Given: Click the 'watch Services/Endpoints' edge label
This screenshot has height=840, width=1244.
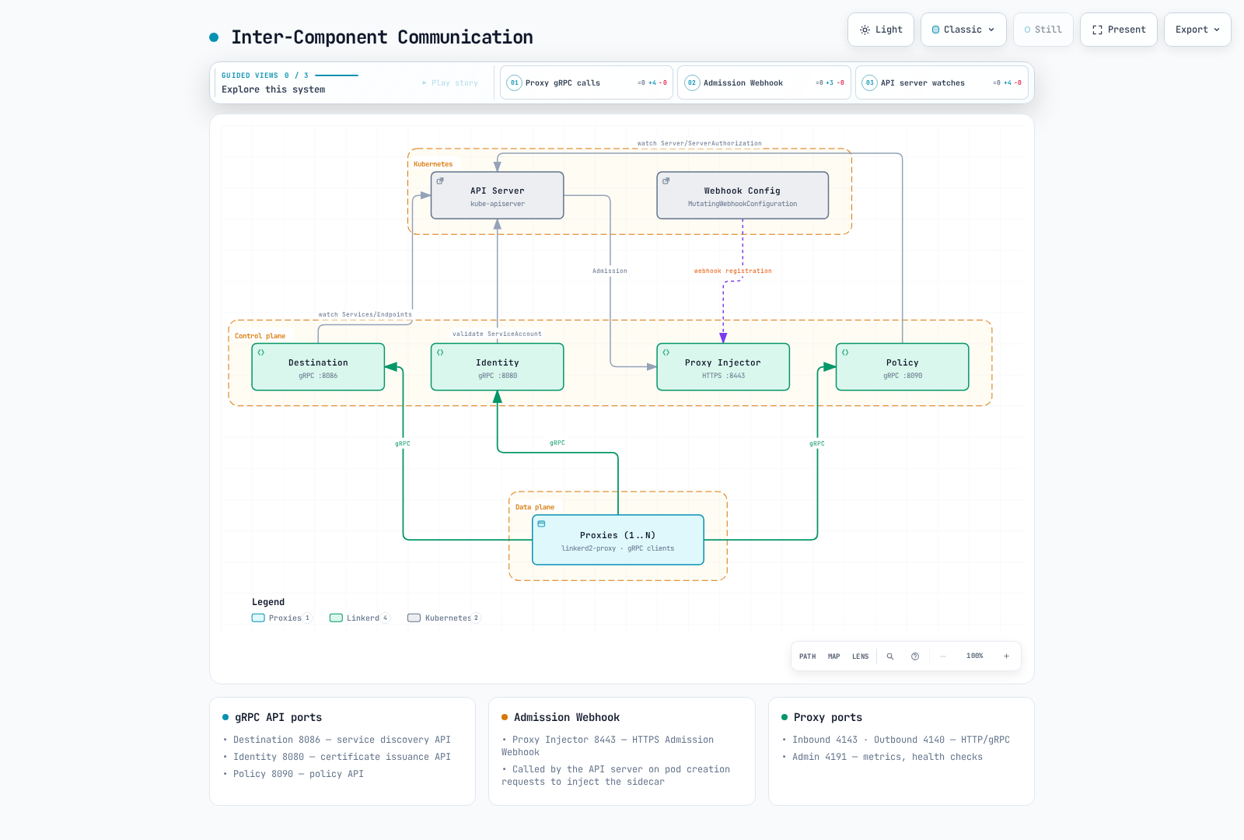Looking at the screenshot, I should pos(365,315).
